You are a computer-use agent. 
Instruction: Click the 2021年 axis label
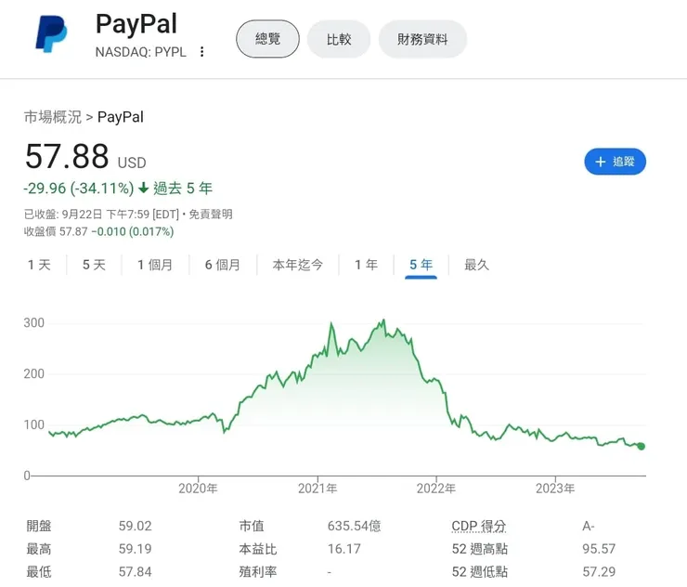point(318,489)
